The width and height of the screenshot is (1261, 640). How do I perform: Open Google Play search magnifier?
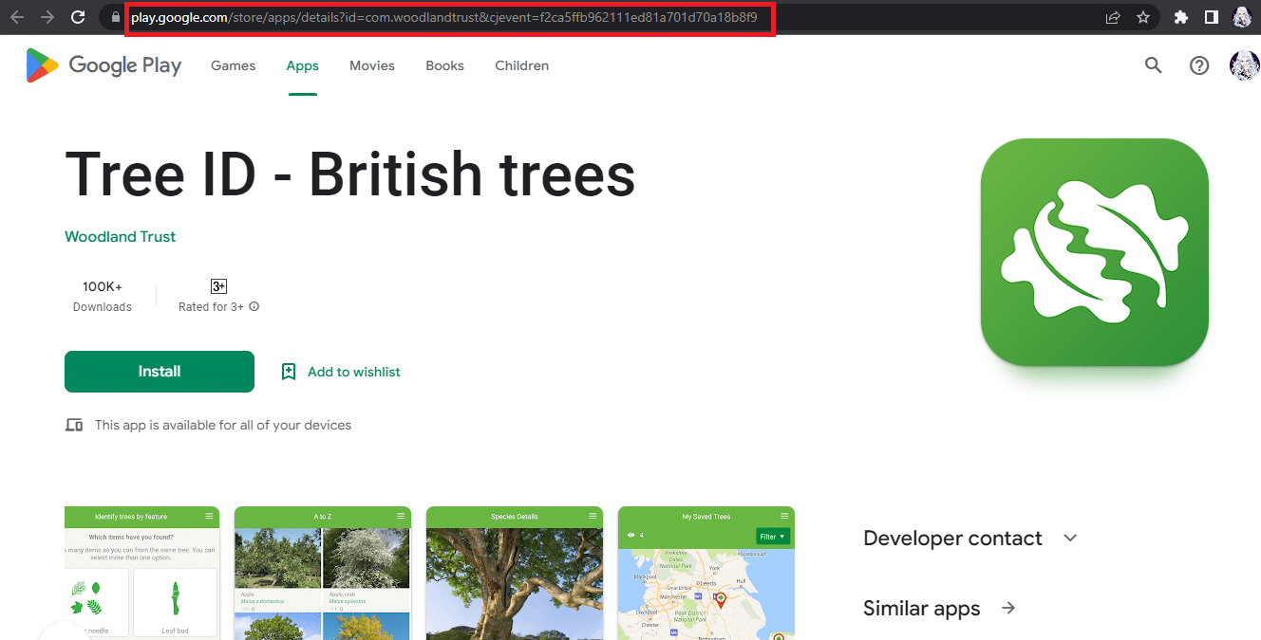pyautogui.click(x=1153, y=65)
